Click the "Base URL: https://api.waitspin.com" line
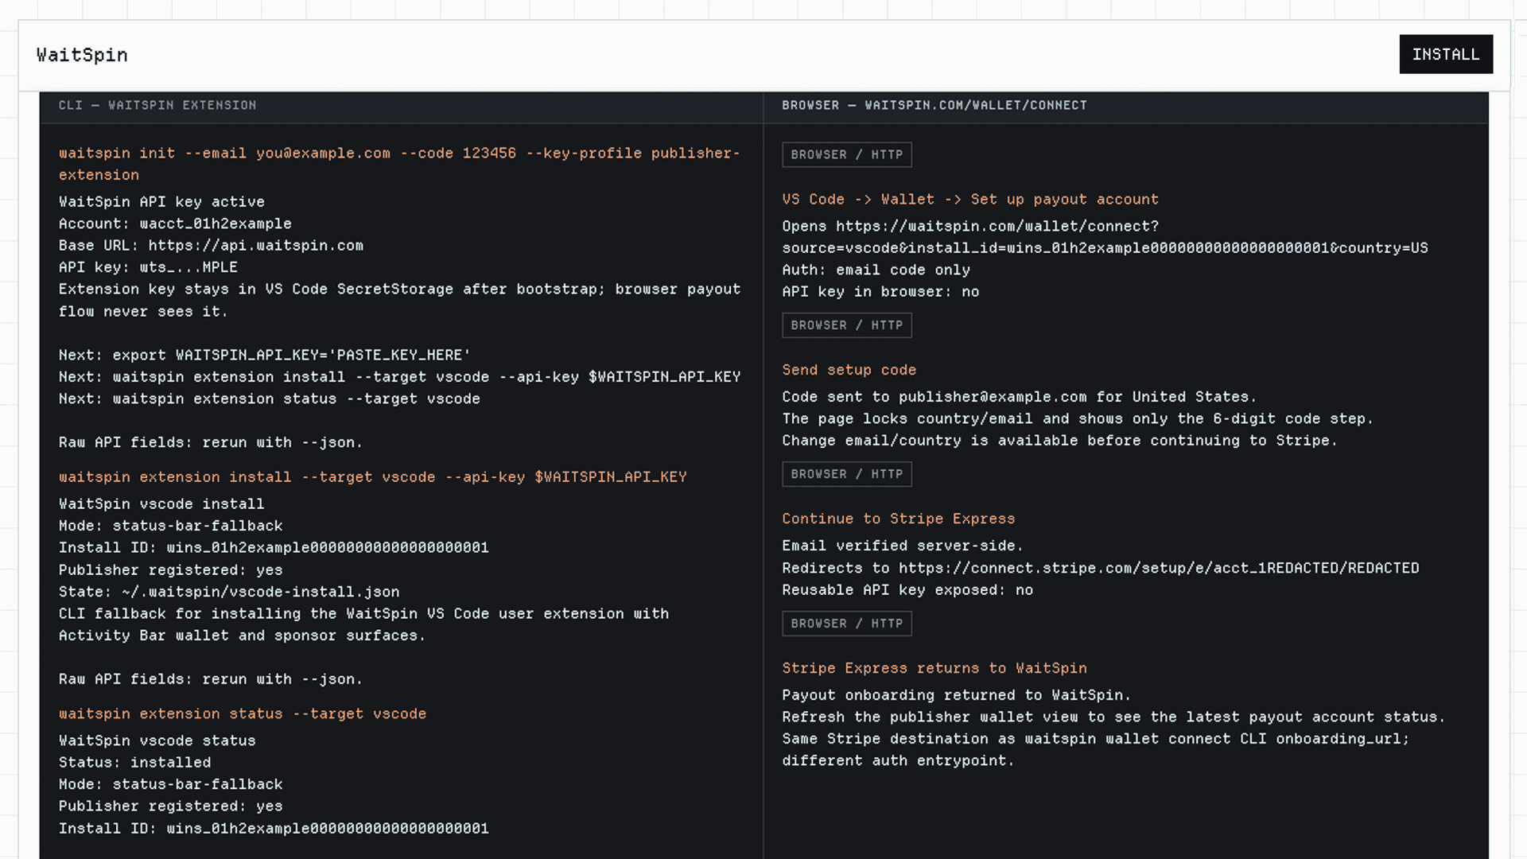This screenshot has height=859, width=1527. 211,246
